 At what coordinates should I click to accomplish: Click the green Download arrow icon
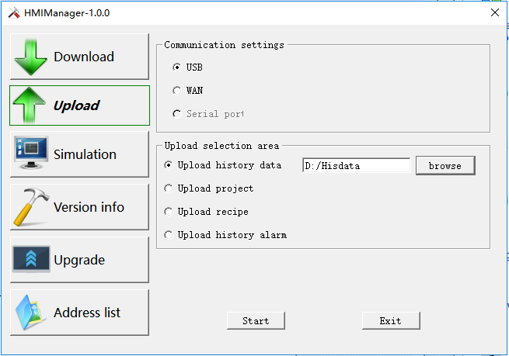pos(31,57)
